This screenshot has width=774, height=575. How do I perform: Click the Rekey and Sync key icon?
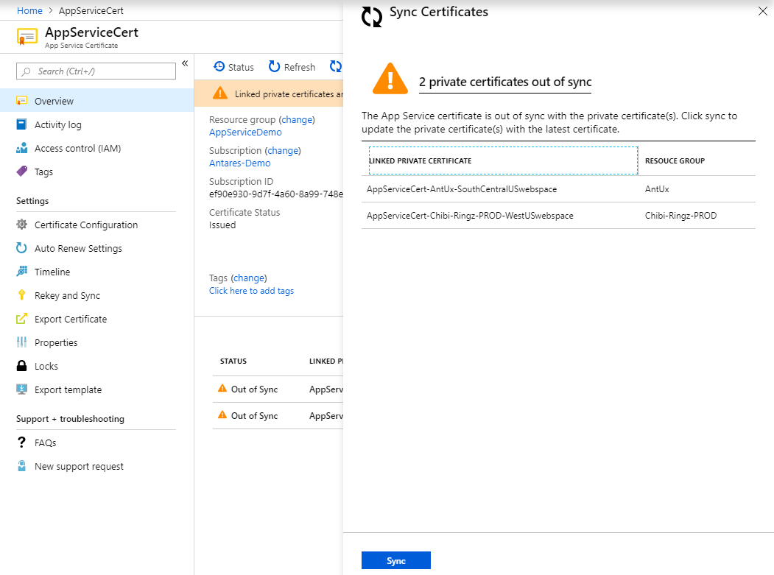(x=21, y=295)
